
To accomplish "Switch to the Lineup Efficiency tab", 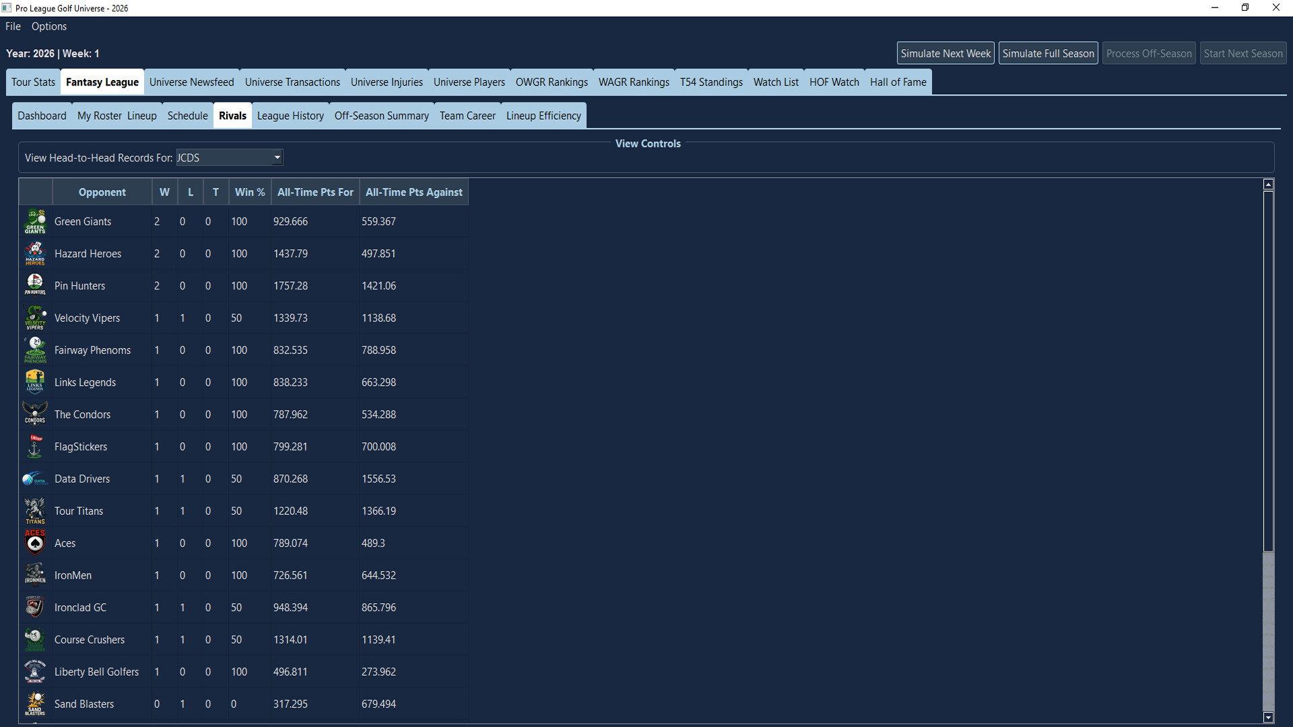I will [x=543, y=115].
